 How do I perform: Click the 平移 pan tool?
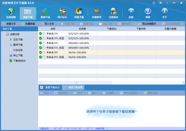(44, 93)
